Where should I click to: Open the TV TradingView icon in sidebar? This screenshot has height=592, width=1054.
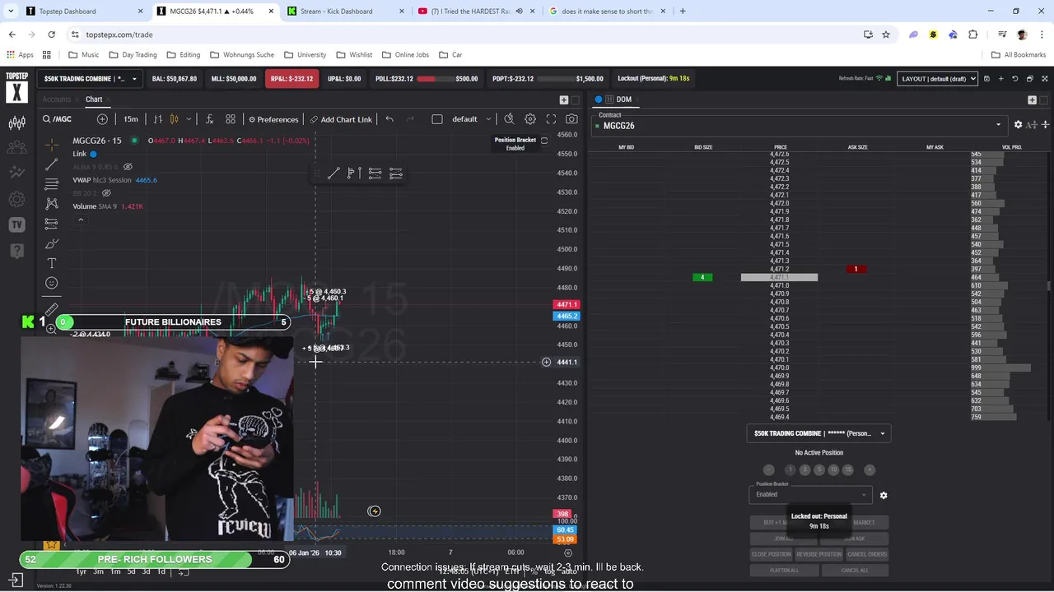(16, 224)
